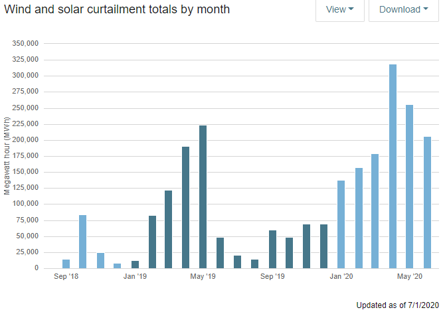This screenshot has width=447, height=316.
Task: Click the Jan '20 bar
Action: [x=341, y=224]
